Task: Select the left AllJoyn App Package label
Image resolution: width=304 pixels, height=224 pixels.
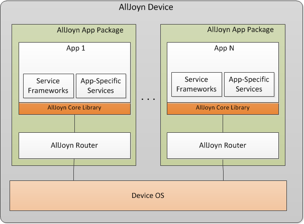Action: point(90,30)
